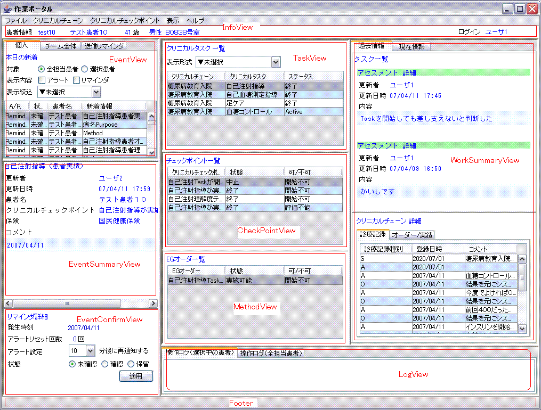Image resolution: width=541 pixels, height=410 pixels.
Task: Switch to the 送信リマインダ tab
Action: [x=104, y=46]
